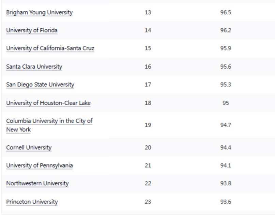Visit University of Houston-Clear Lake link
This screenshot has width=275, height=215.
point(48,101)
